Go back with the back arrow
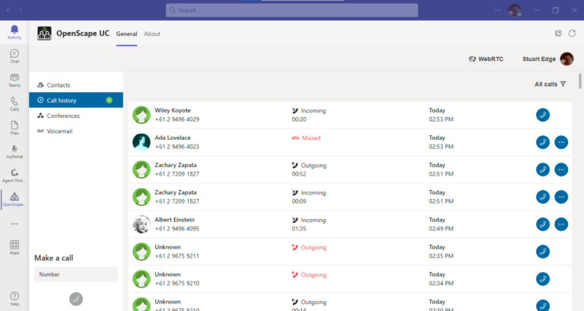 [x=8, y=10]
